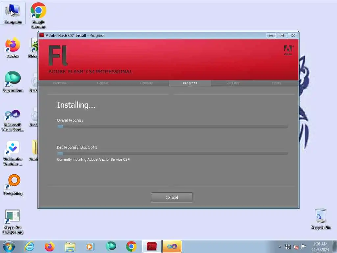The height and width of the screenshot is (253, 337).
Task: Open Internet Explorer from the taskbar
Action: 29,246
